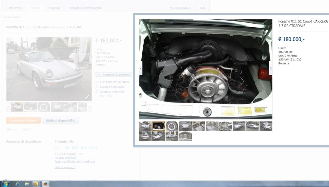Click the Consiglia ad un amico link
Image resolution: width=329 pixels, height=187 pixels.
pyautogui.click(x=115, y=82)
